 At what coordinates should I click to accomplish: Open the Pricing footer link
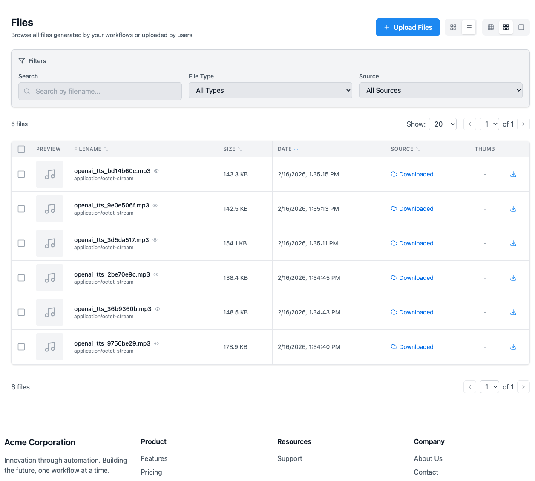(x=151, y=472)
